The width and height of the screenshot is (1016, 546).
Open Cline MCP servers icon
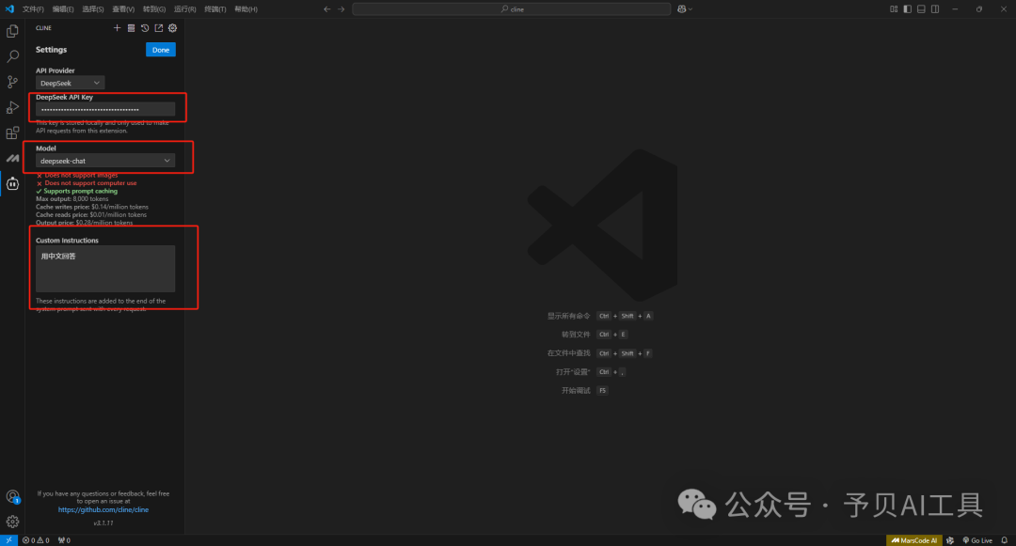(131, 28)
